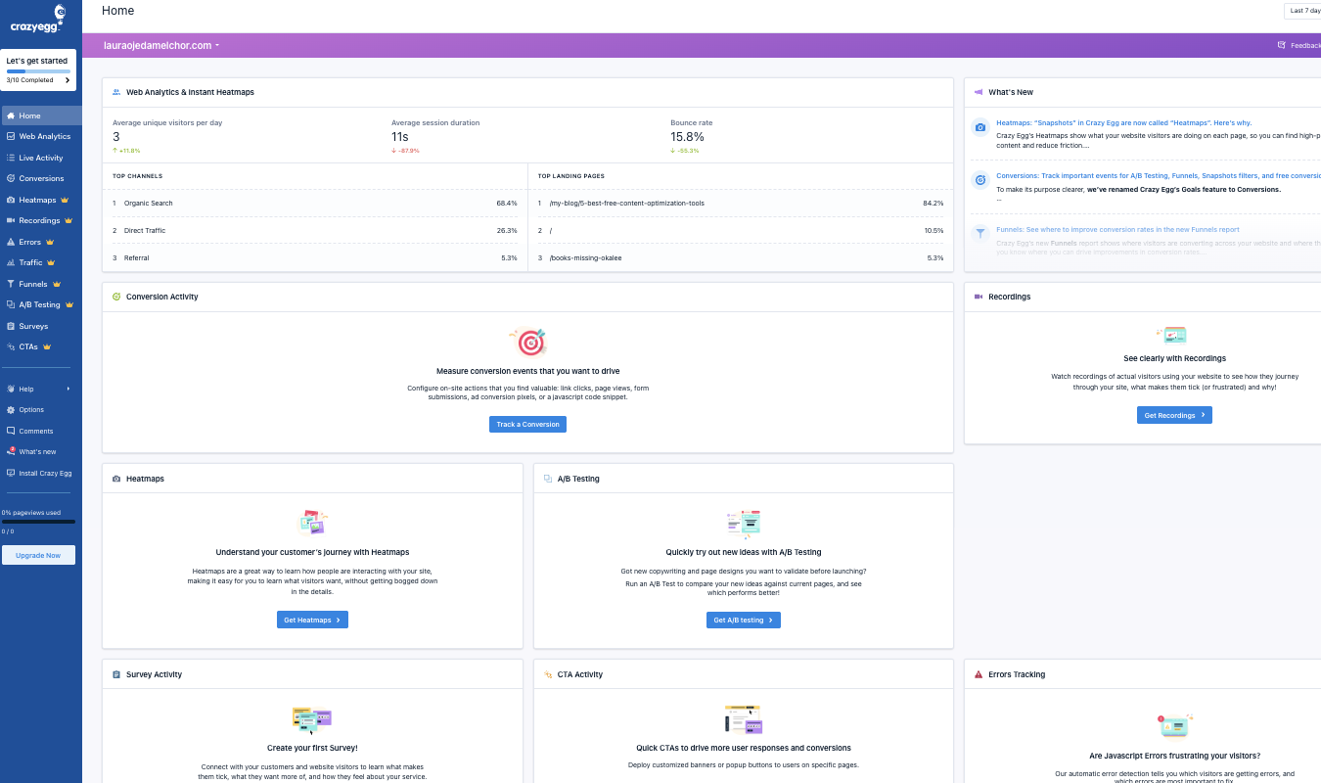This screenshot has width=1321, height=783.
Task: Click the Conversions target icon in sidebar
Action: pyautogui.click(x=13, y=178)
